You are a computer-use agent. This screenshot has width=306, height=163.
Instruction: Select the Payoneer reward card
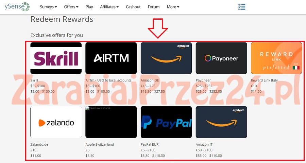click(x=221, y=58)
